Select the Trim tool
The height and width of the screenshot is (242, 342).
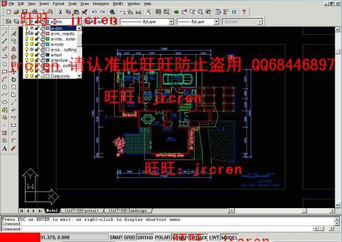point(14,110)
